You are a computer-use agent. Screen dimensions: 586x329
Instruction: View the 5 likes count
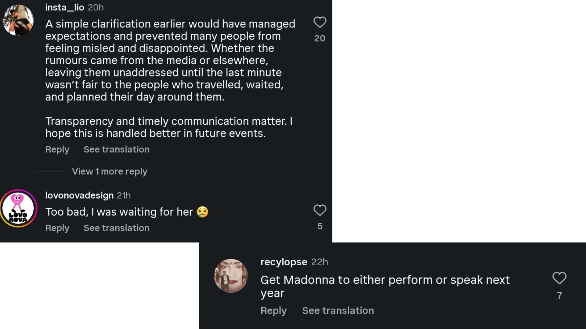tap(320, 226)
